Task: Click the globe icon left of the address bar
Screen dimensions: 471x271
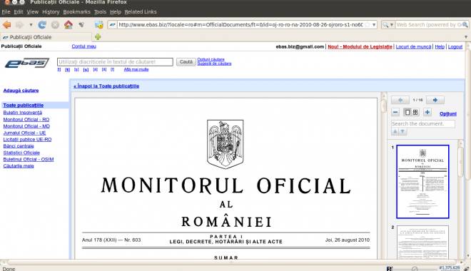Action: pos(99,25)
